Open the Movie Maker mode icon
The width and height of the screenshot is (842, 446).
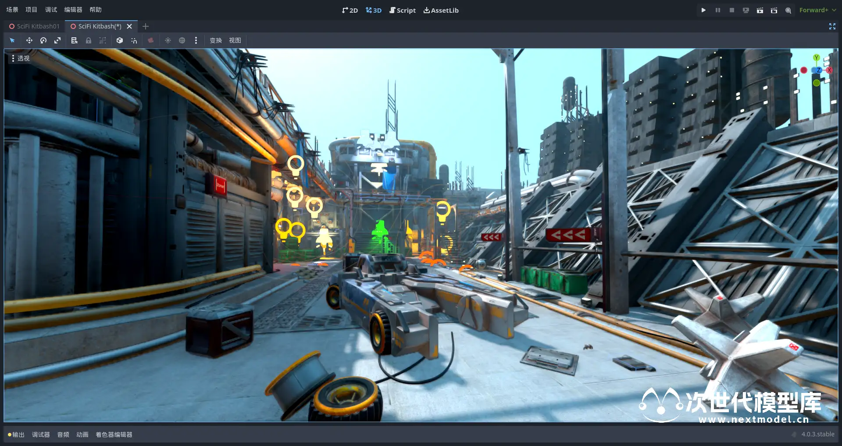[788, 10]
